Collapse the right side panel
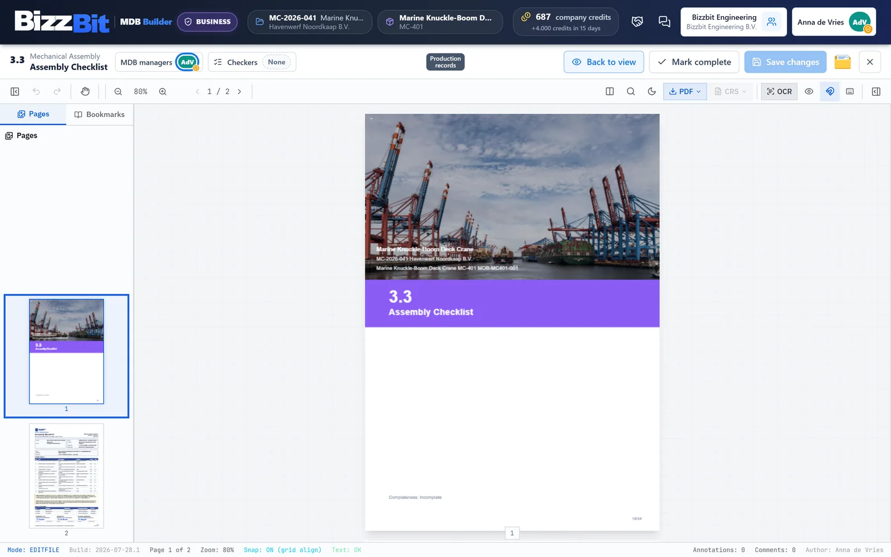The width and height of the screenshot is (891, 557). point(876,91)
